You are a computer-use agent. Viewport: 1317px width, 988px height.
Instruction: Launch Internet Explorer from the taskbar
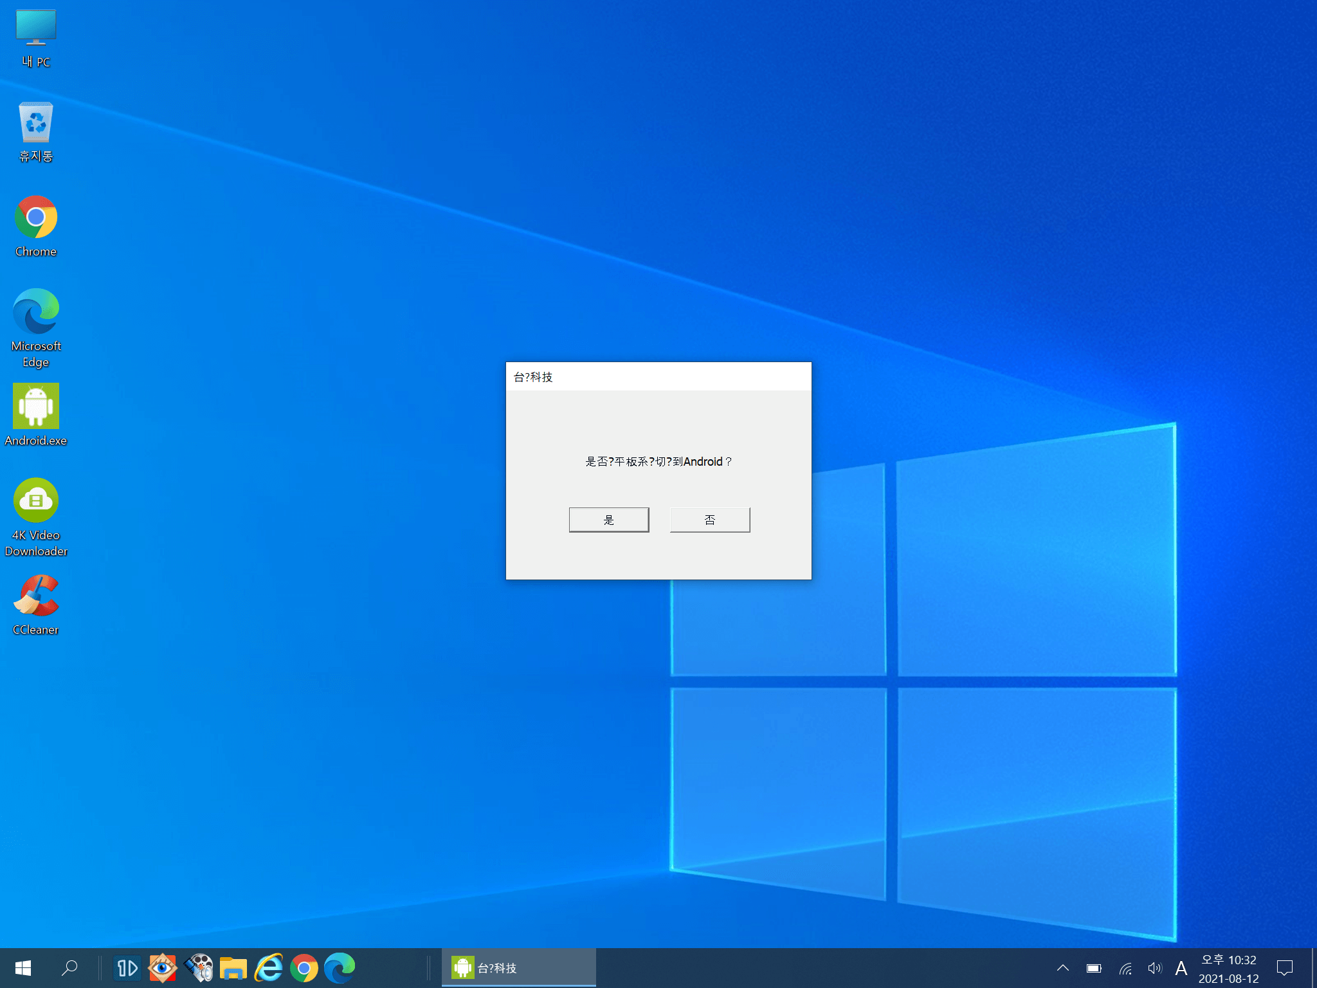pyautogui.click(x=269, y=968)
